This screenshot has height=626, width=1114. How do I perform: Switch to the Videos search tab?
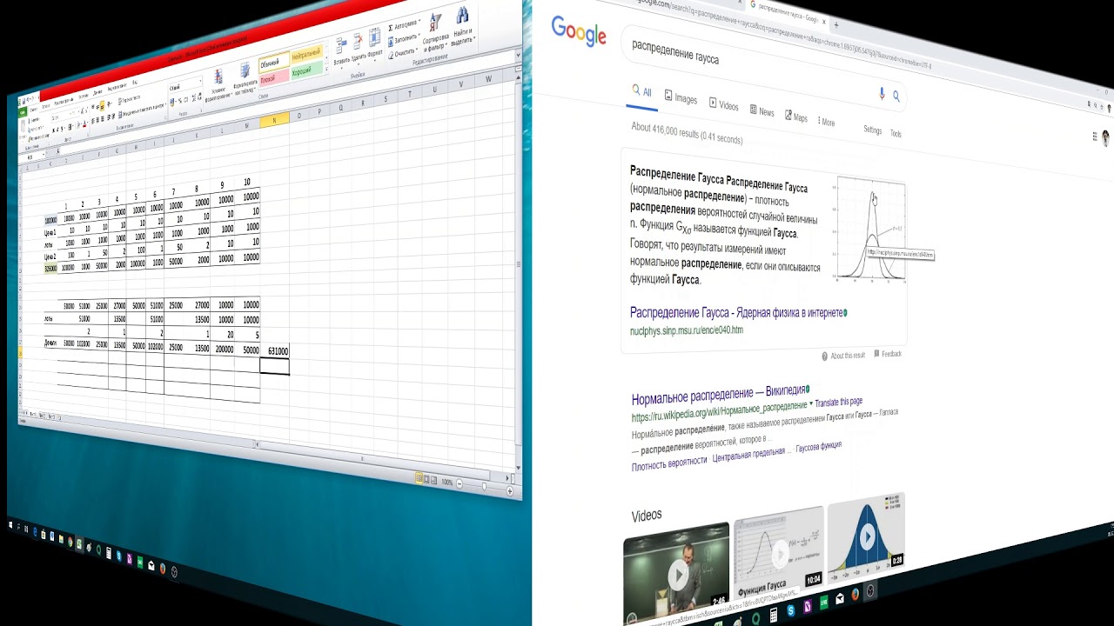point(724,105)
